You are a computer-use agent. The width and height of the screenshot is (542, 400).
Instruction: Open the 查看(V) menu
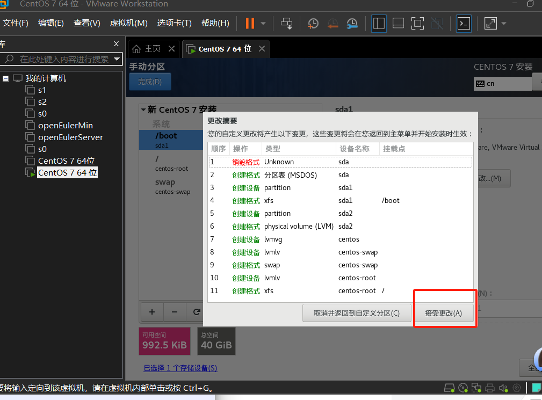tap(87, 23)
